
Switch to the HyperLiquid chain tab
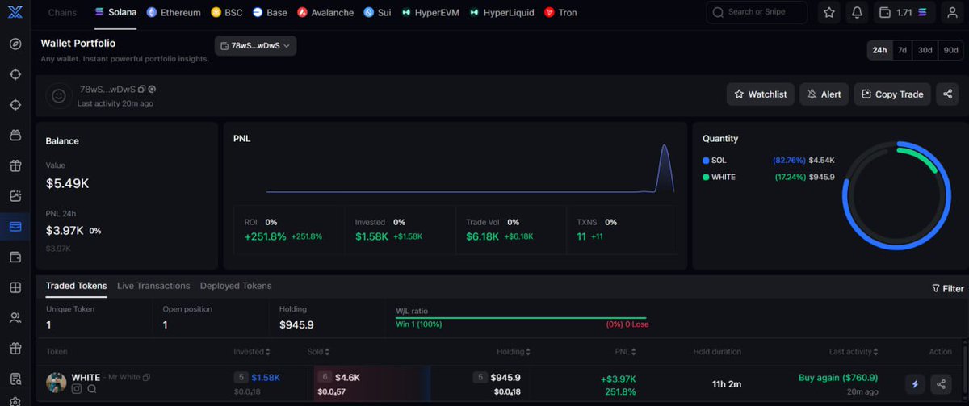coord(501,13)
